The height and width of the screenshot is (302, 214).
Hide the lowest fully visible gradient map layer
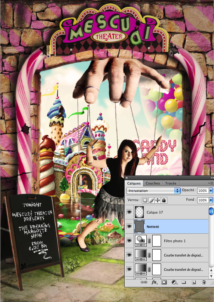point(129,269)
